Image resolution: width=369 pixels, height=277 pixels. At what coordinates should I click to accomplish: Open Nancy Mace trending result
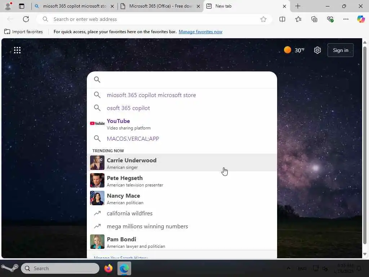[182, 198]
